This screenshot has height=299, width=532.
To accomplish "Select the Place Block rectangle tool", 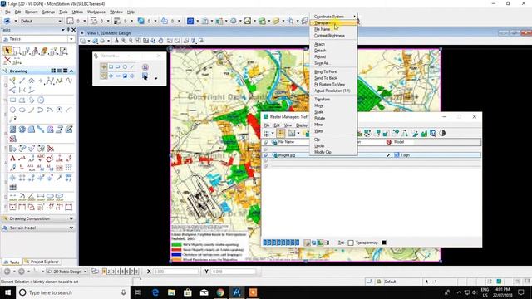I will tap(12, 100).
